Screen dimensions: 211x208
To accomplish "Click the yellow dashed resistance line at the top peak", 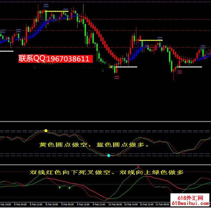I will tap(57, 11).
